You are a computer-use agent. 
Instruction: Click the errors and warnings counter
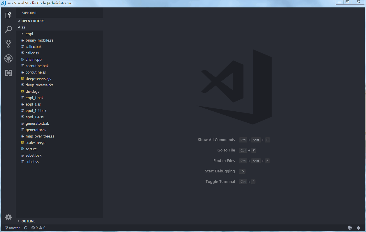click(38, 228)
